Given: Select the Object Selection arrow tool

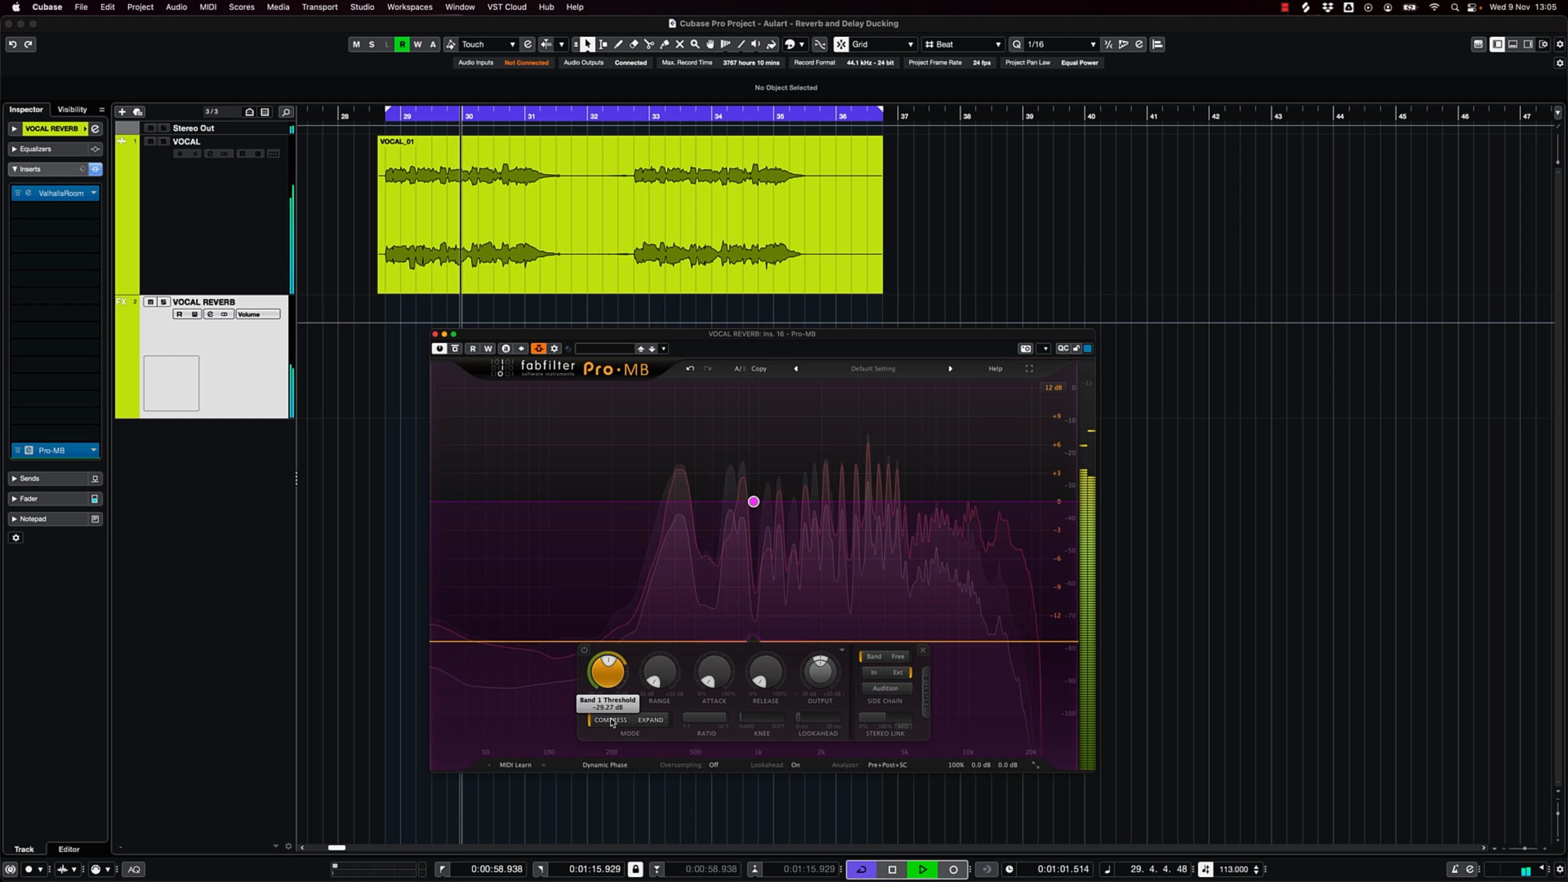Looking at the screenshot, I should (x=587, y=44).
